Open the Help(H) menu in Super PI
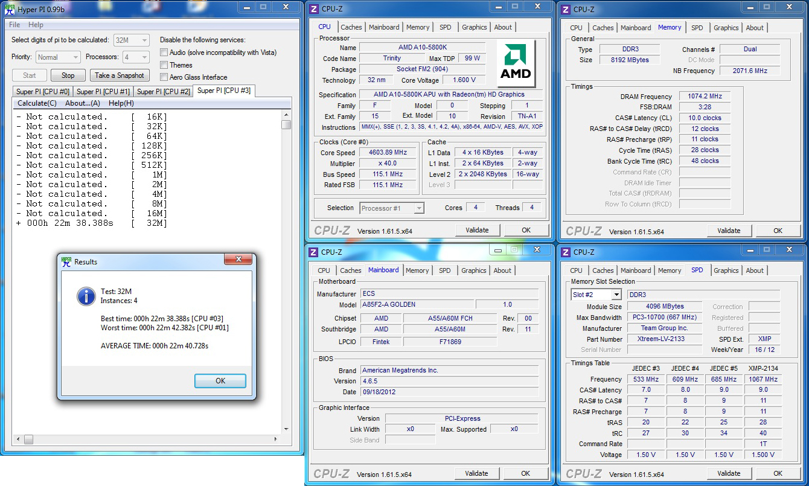The width and height of the screenshot is (809, 486). pos(121,103)
